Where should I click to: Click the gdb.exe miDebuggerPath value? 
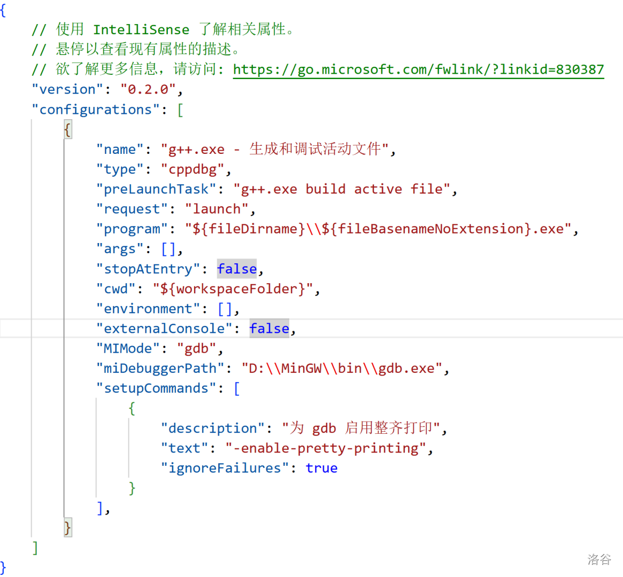pos(342,369)
